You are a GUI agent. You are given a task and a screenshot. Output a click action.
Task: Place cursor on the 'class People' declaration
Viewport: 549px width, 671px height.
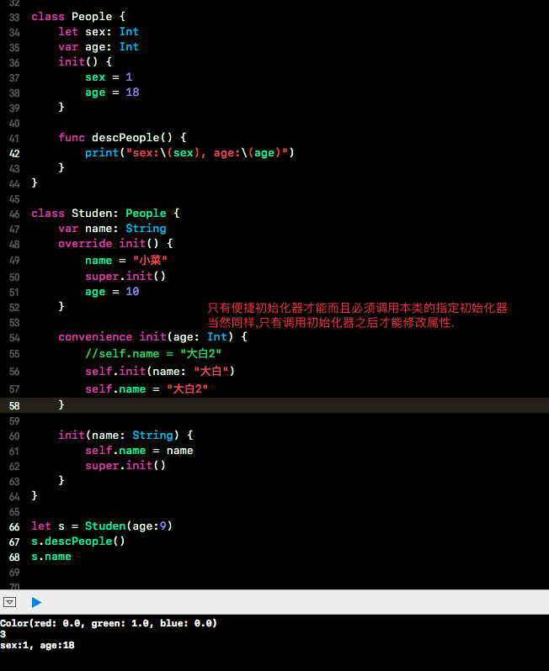tap(71, 17)
